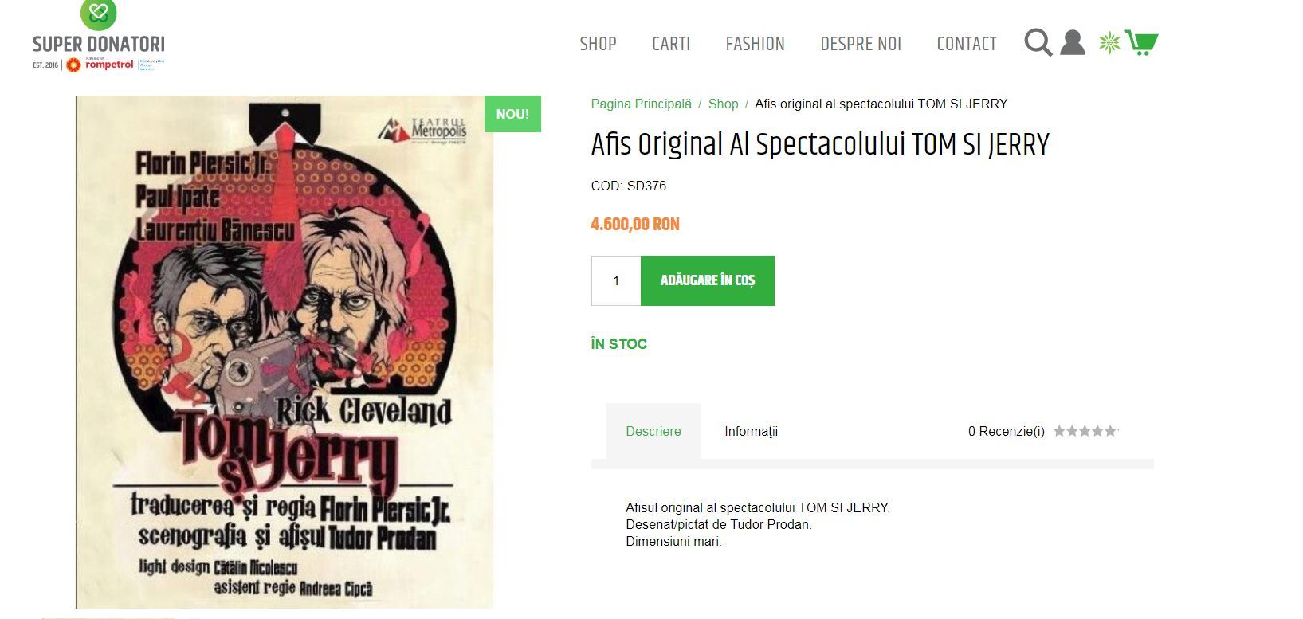1303x619 pixels.
Task: Click the Rompetrol sponsor logo
Action: click(101, 65)
